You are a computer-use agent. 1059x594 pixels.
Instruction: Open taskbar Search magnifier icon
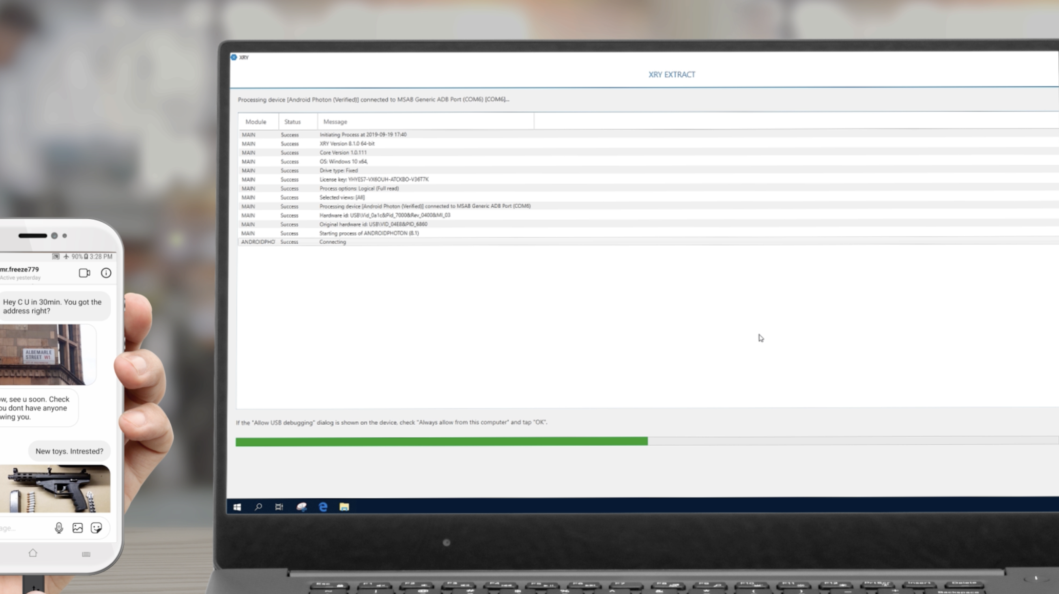(258, 507)
